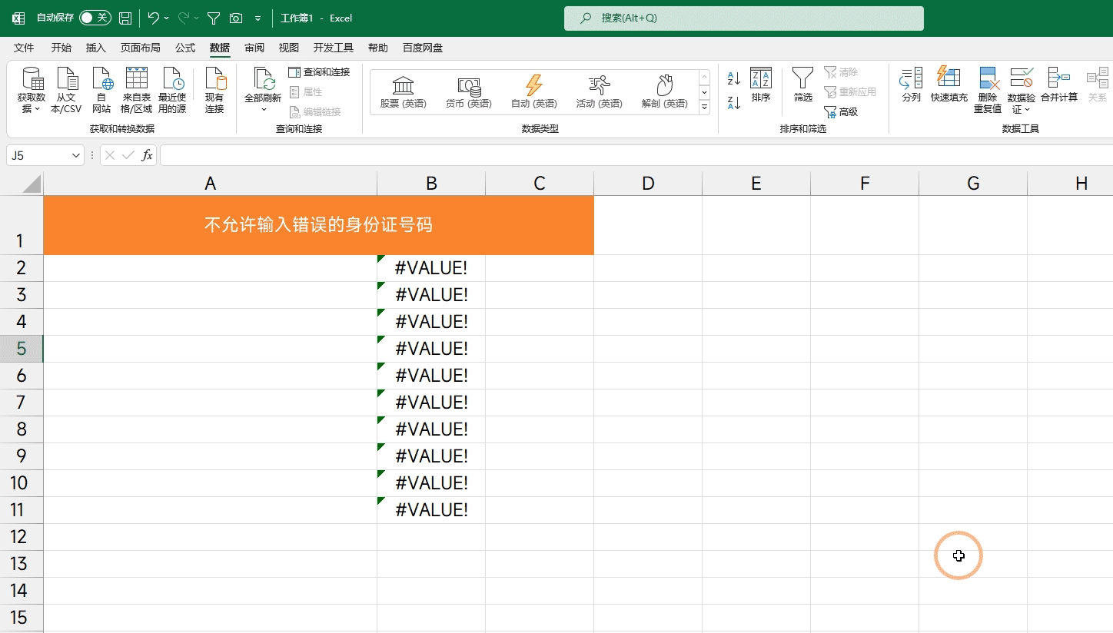Switch to the 公式 (Formulas) tab

click(185, 48)
